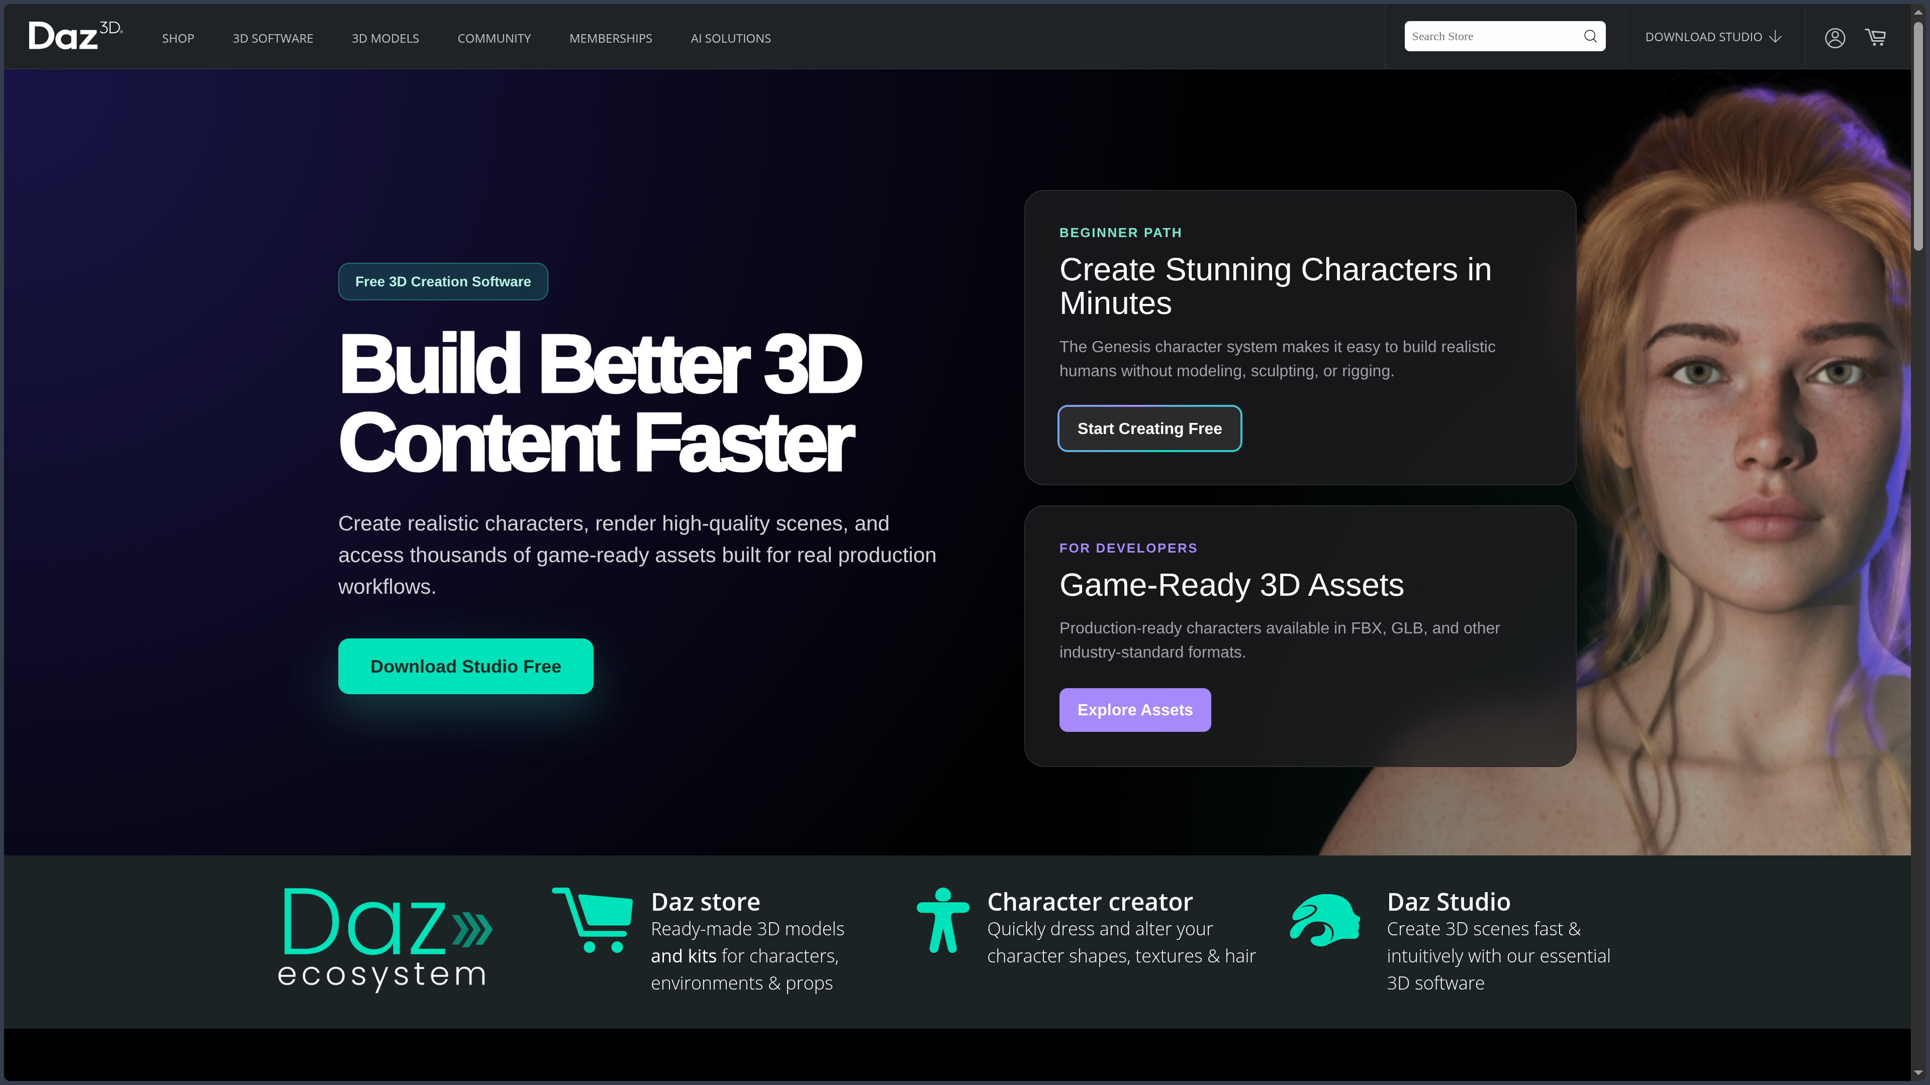
Task: Click the Daz 3D logo
Action: [76, 35]
